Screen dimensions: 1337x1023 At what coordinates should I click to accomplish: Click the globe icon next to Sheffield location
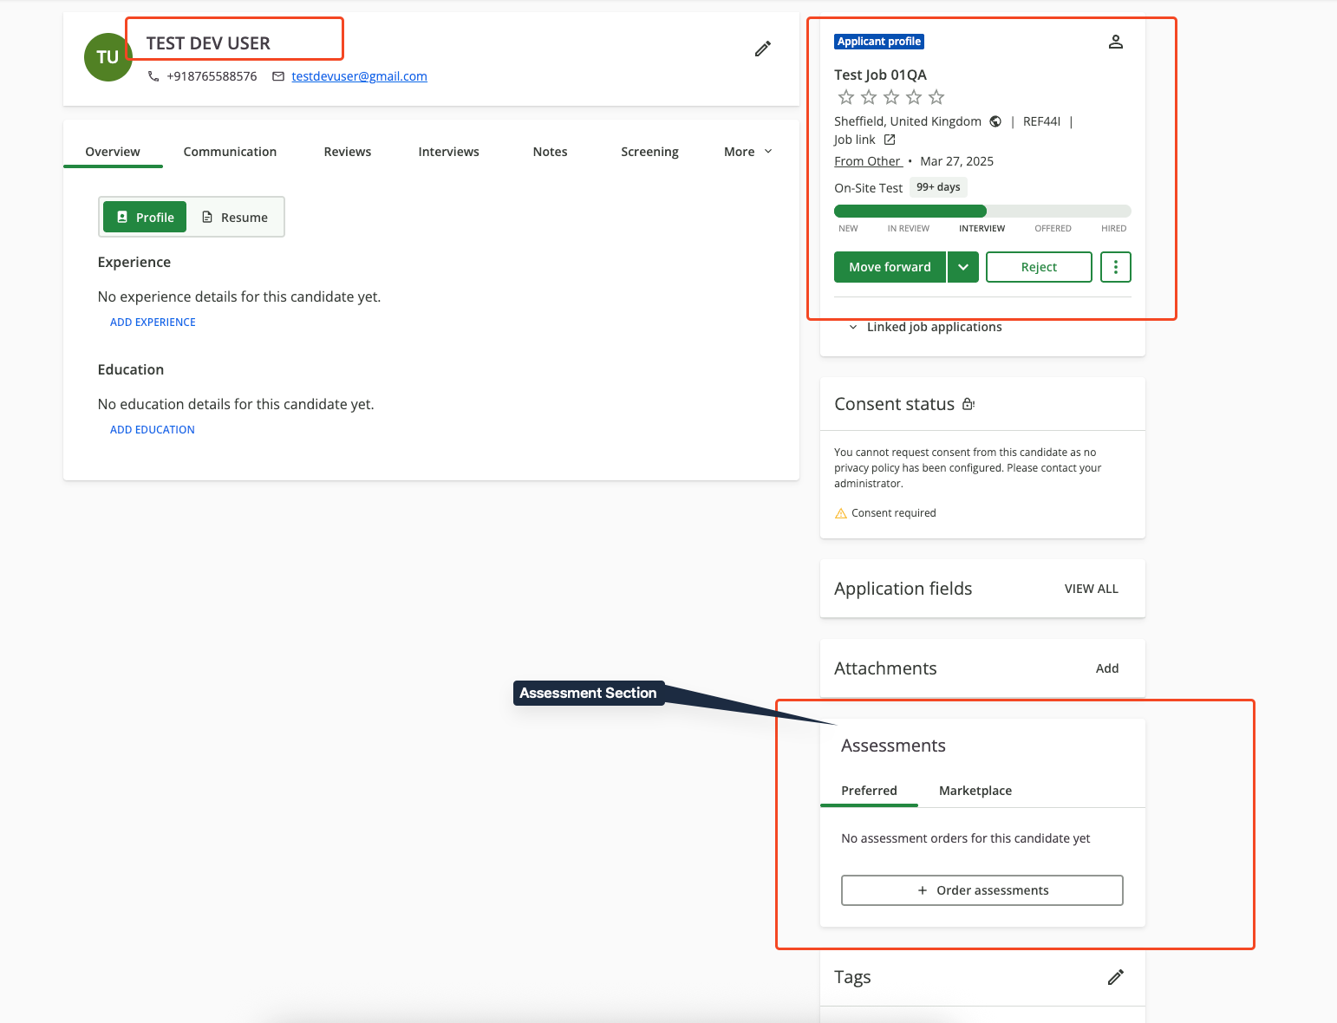coord(995,121)
